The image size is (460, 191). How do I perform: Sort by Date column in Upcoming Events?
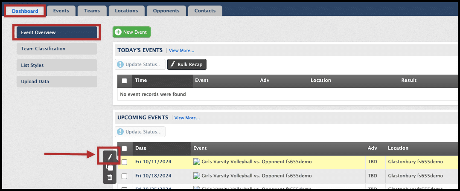click(x=161, y=148)
